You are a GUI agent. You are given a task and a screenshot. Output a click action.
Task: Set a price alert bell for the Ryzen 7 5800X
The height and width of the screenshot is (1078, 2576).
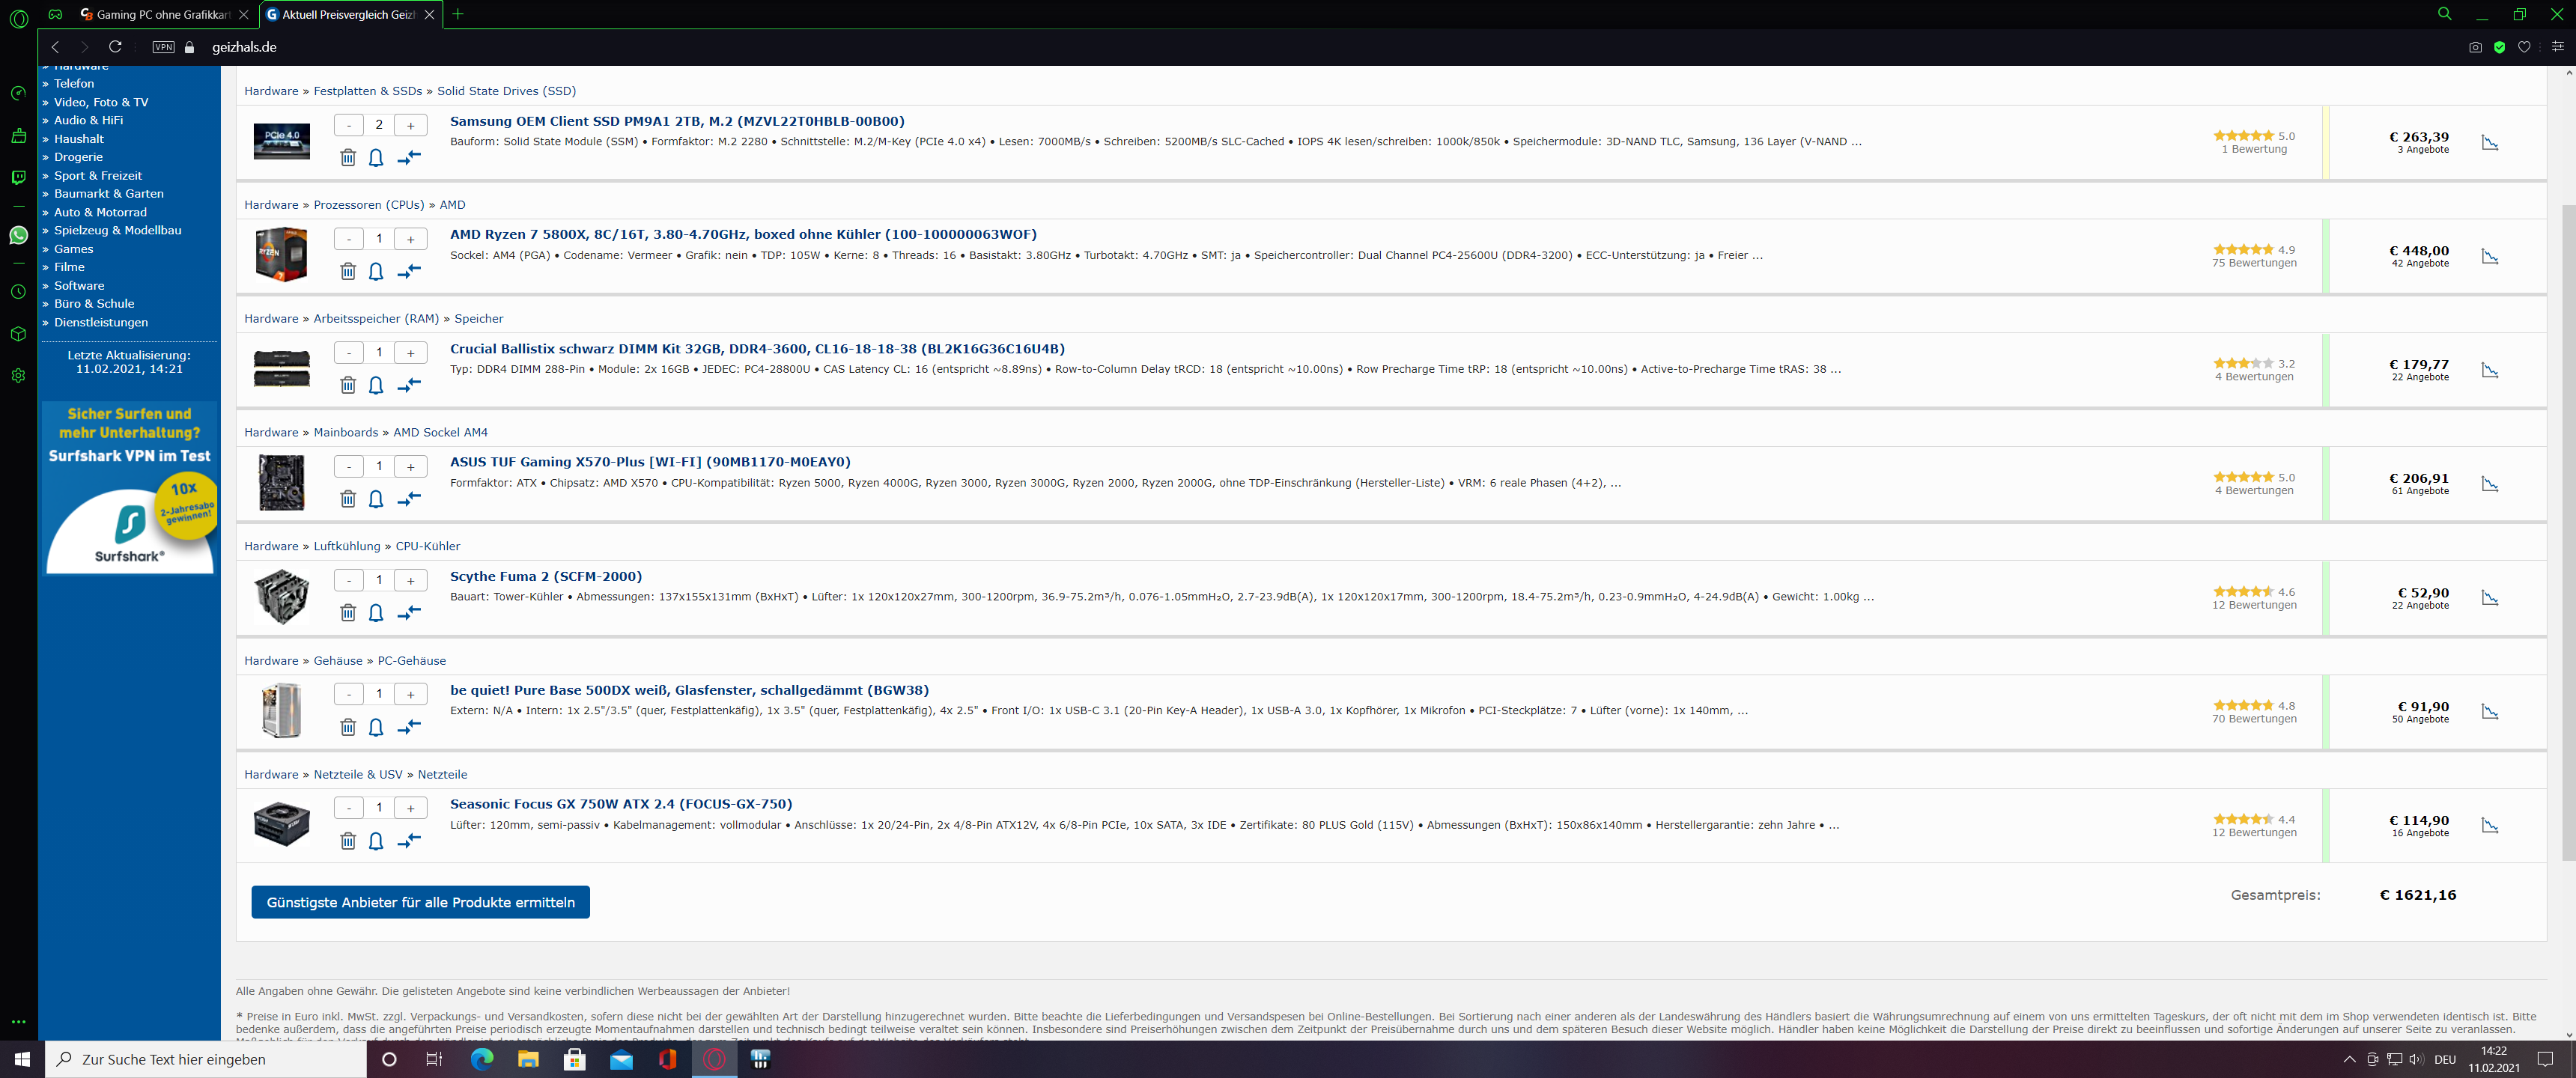[x=376, y=271]
